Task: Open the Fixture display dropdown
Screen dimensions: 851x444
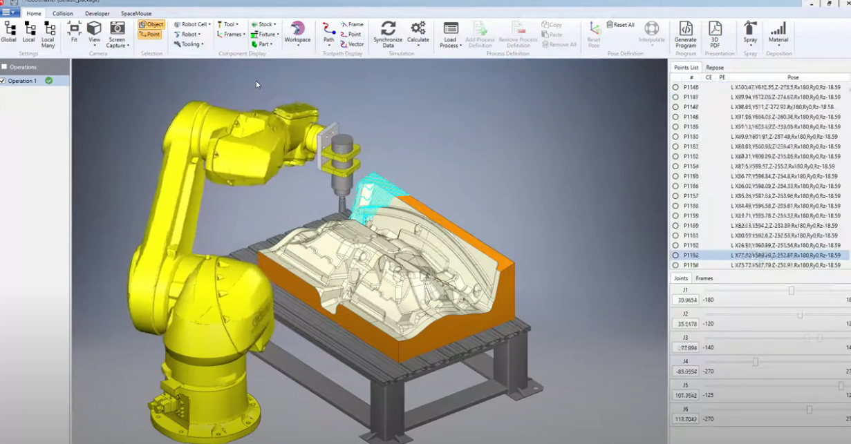Action: coord(266,35)
